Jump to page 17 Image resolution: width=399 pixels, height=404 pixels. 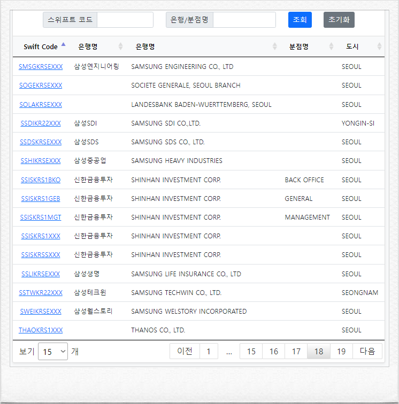[x=296, y=351]
